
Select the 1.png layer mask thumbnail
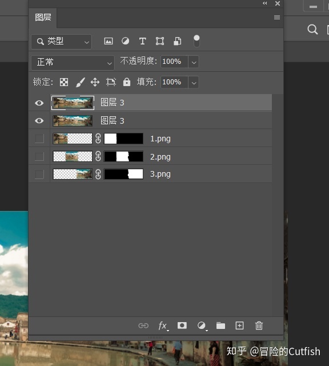(x=123, y=139)
